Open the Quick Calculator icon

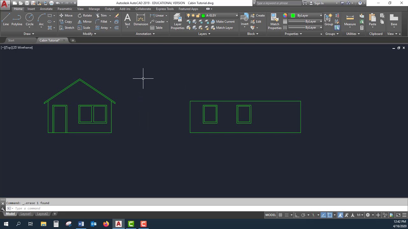tap(362, 28)
